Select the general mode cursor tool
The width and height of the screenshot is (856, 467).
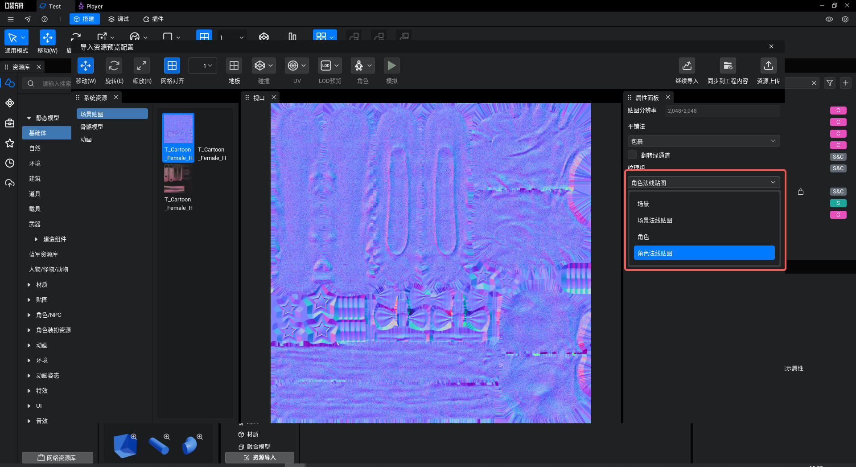(12, 37)
